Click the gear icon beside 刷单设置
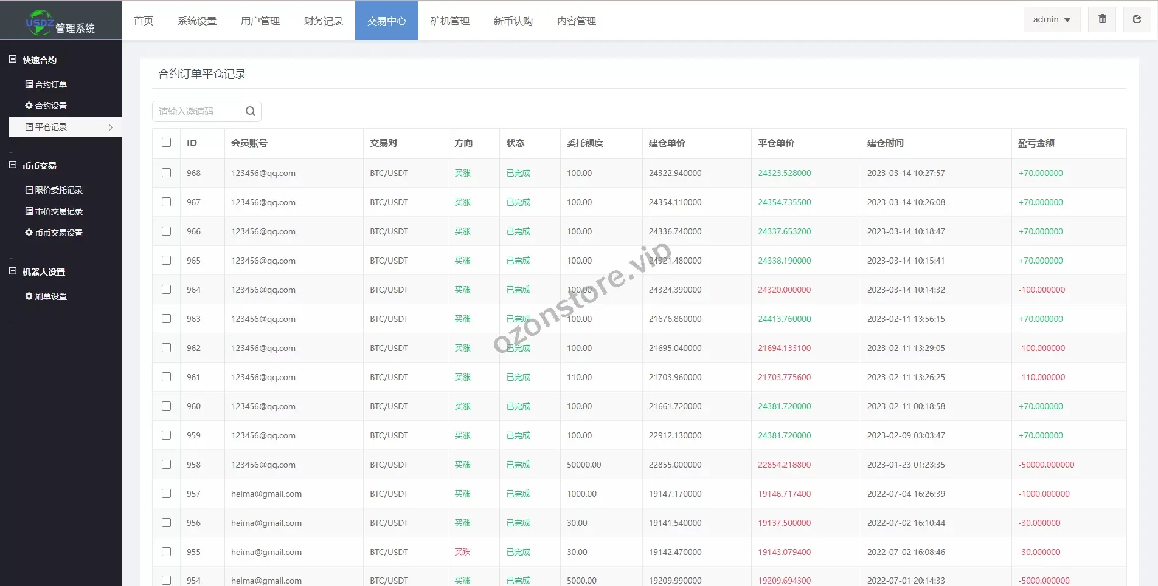Image resolution: width=1158 pixels, height=586 pixels. tap(29, 296)
